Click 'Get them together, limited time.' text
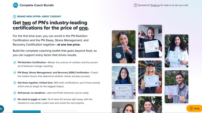This screenshot has height=113, width=202. click(35, 83)
